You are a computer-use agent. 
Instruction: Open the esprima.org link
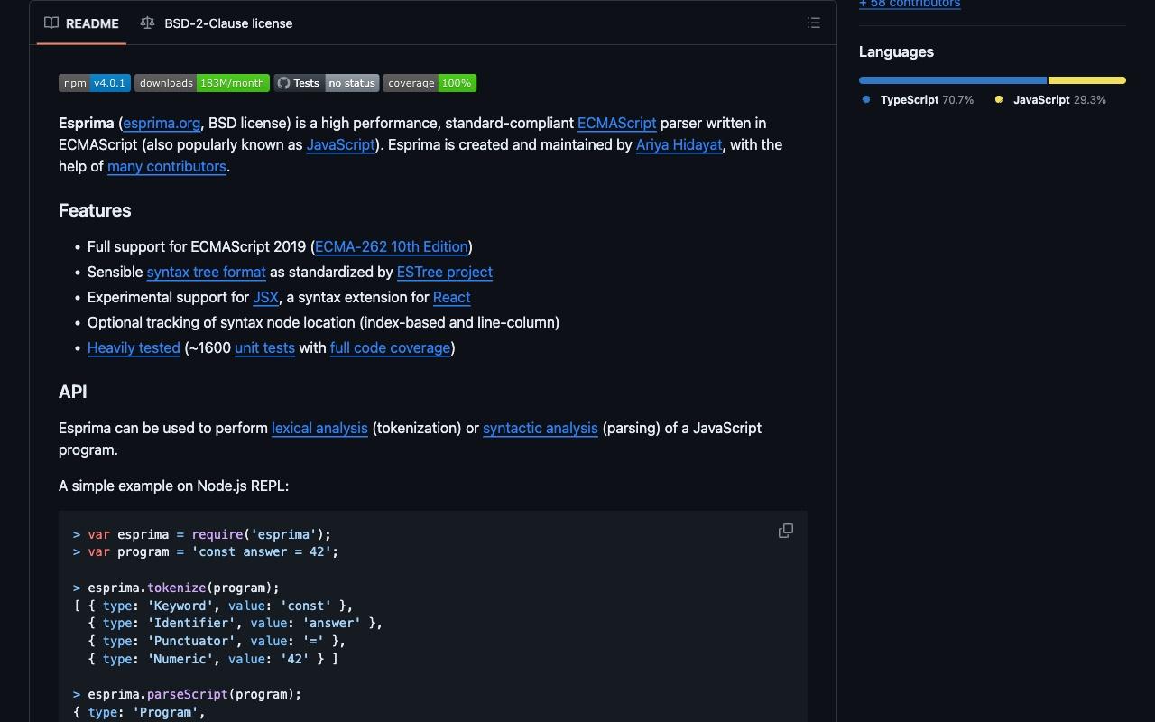coord(162,123)
